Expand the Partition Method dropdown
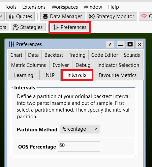Viewport: 152px width, 167px height. click(x=80, y=129)
